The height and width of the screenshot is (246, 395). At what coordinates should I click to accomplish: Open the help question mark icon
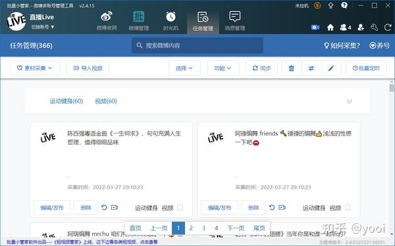click(344, 5)
